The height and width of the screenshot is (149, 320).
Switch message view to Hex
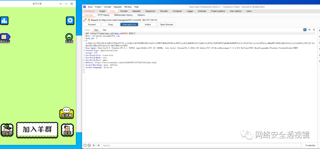[105, 30]
